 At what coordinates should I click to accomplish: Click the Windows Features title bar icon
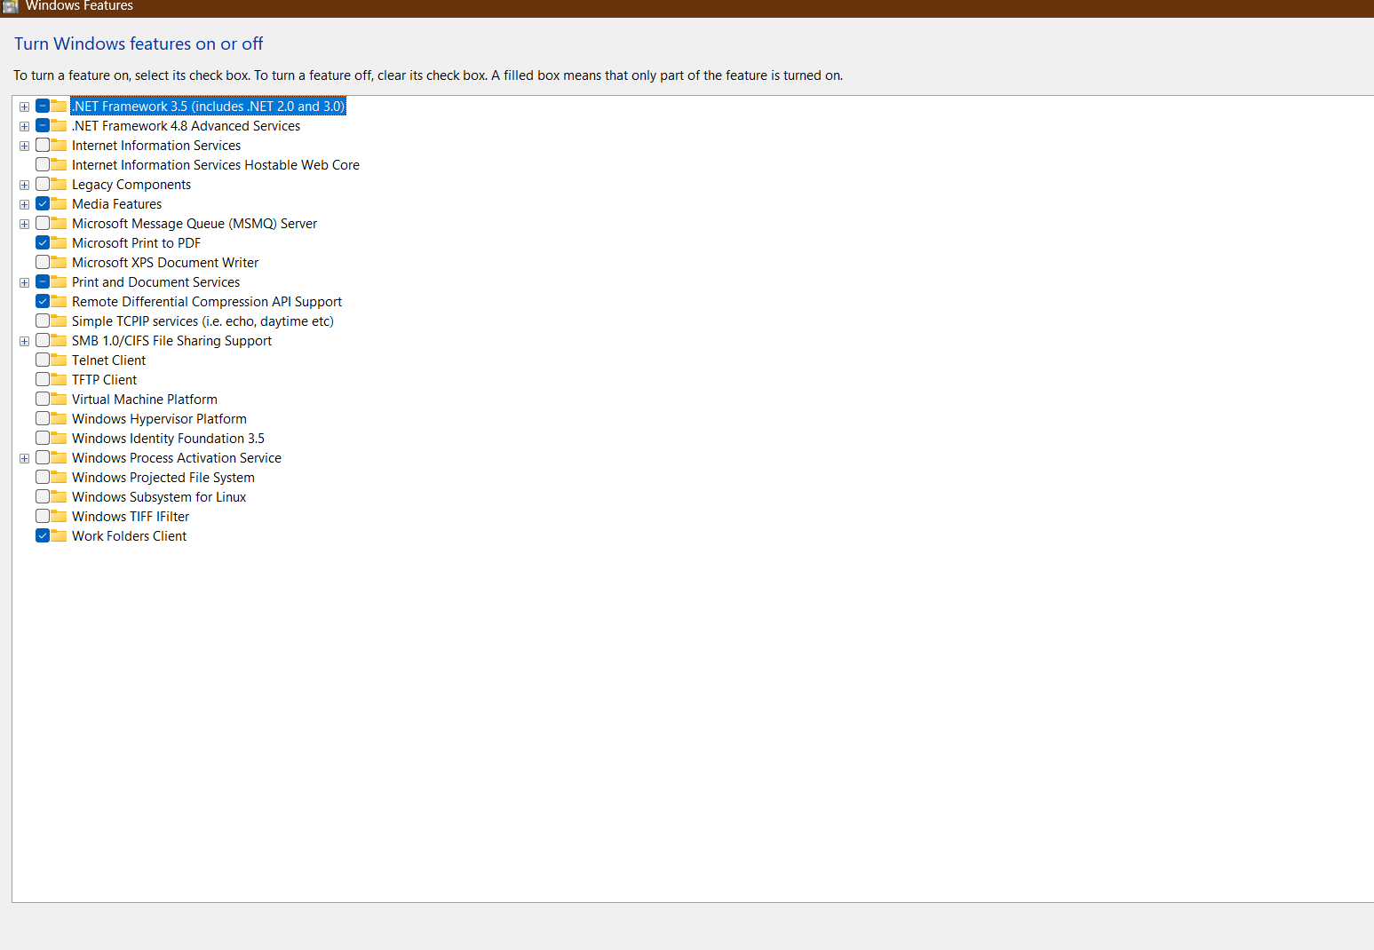coord(11,5)
